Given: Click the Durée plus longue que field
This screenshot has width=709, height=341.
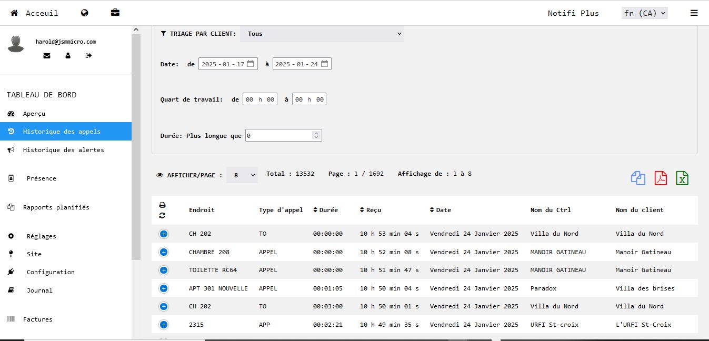Looking at the screenshot, I should point(279,136).
